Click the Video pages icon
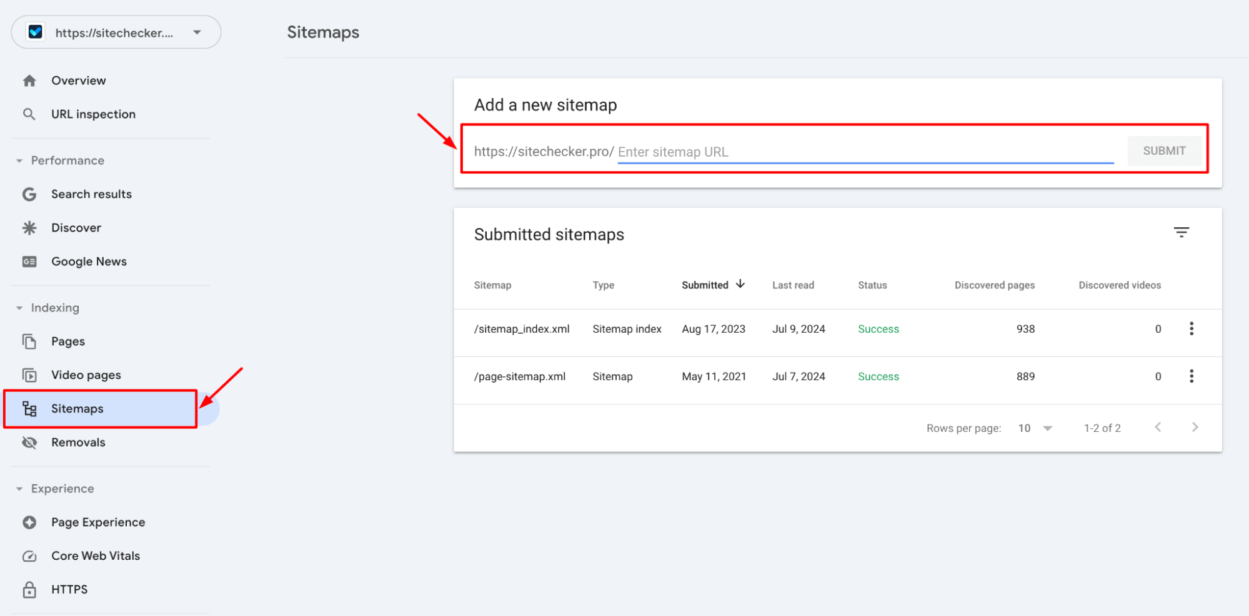 coord(29,375)
